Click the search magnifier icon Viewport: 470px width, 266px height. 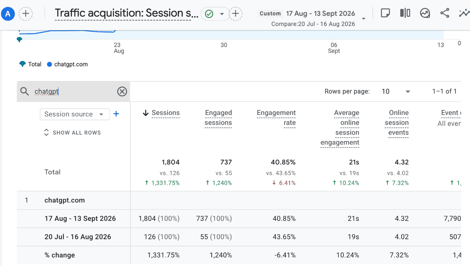(25, 91)
